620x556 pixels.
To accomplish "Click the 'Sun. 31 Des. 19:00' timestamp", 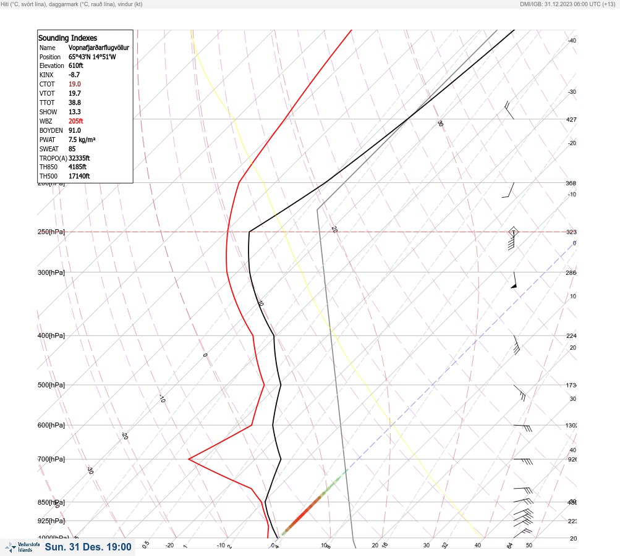I will click(88, 547).
